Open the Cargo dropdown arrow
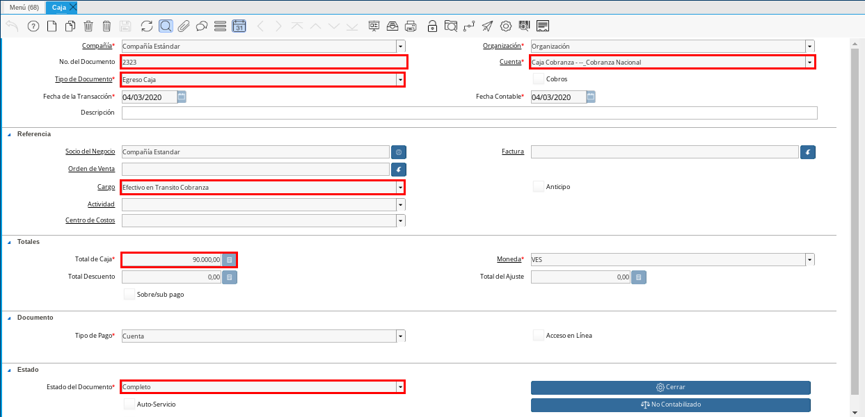This screenshot has height=417, width=865. (x=401, y=187)
